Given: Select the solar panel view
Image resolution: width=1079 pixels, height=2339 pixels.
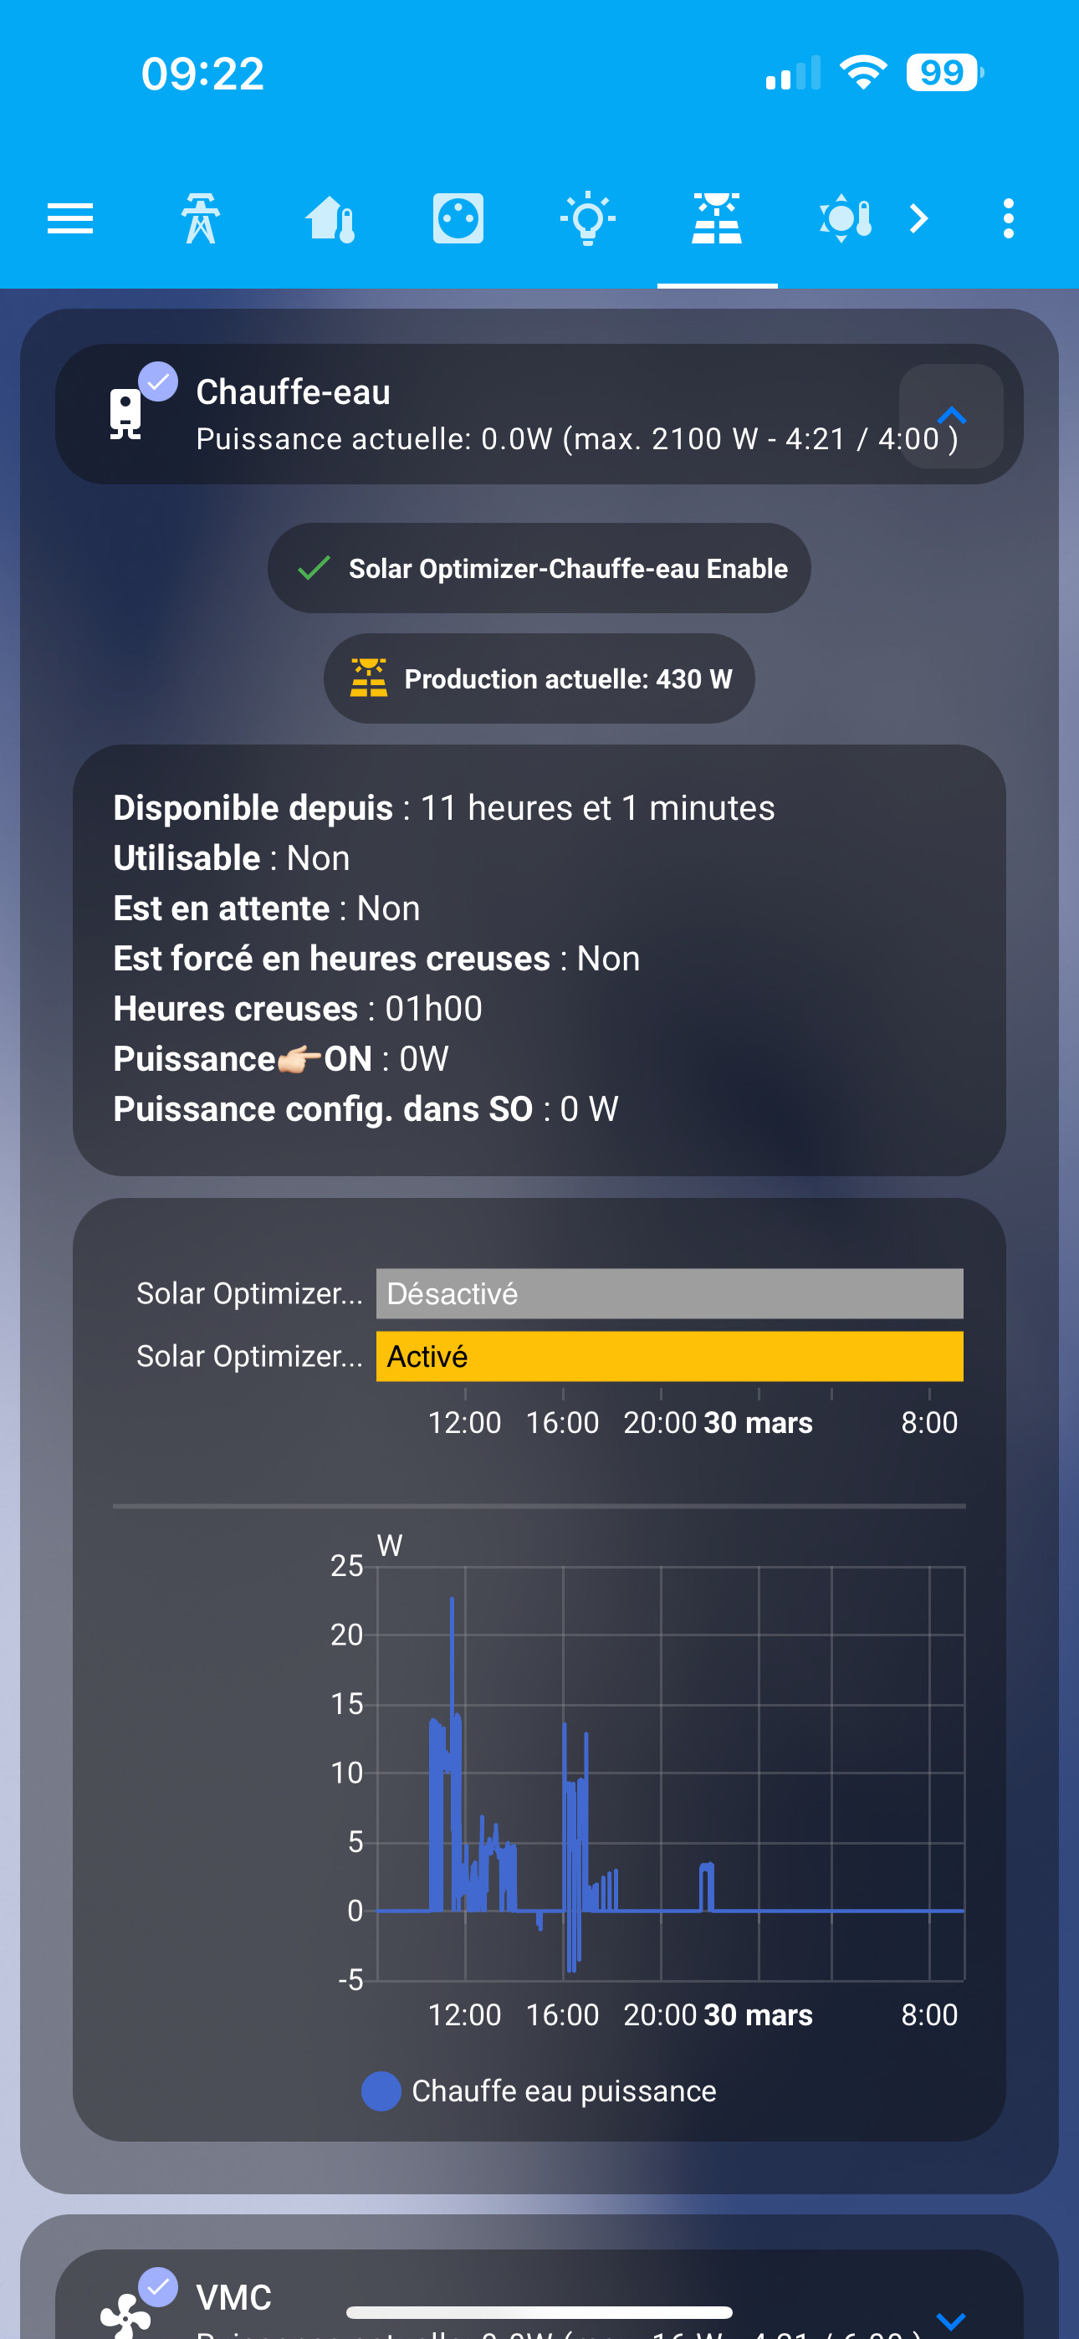Looking at the screenshot, I should point(717,219).
